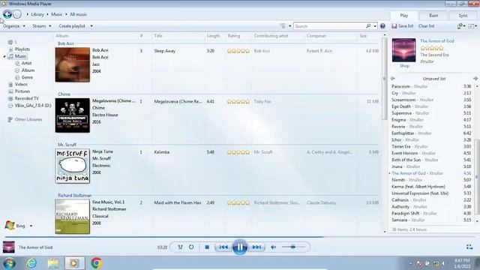Viewport: 480px width, 270px height.
Task: Click the Search input box
Action: point(329,26)
